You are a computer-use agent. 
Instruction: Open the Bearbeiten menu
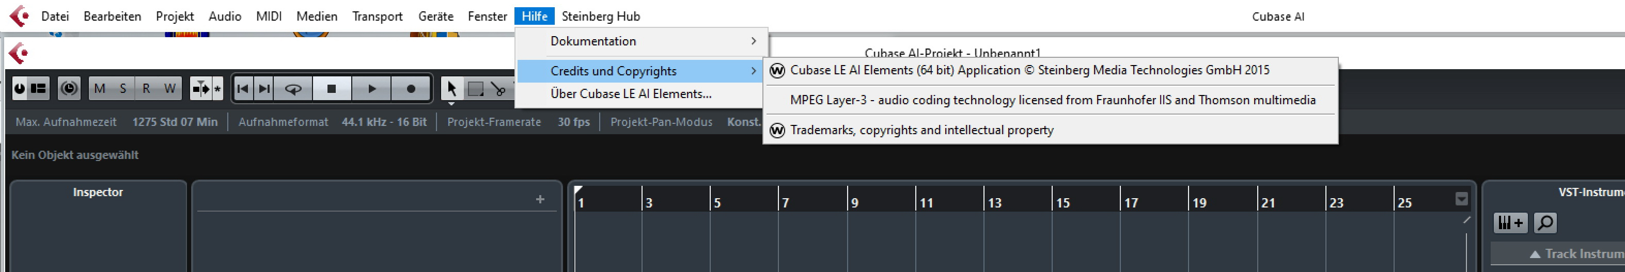click(x=112, y=17)
